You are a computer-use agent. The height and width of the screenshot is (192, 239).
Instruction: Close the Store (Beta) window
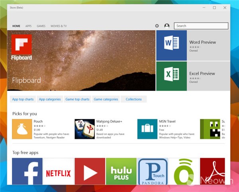coord(225,8)
